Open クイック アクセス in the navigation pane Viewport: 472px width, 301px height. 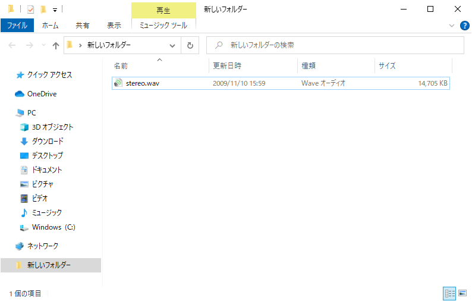(x=50, y=75)
